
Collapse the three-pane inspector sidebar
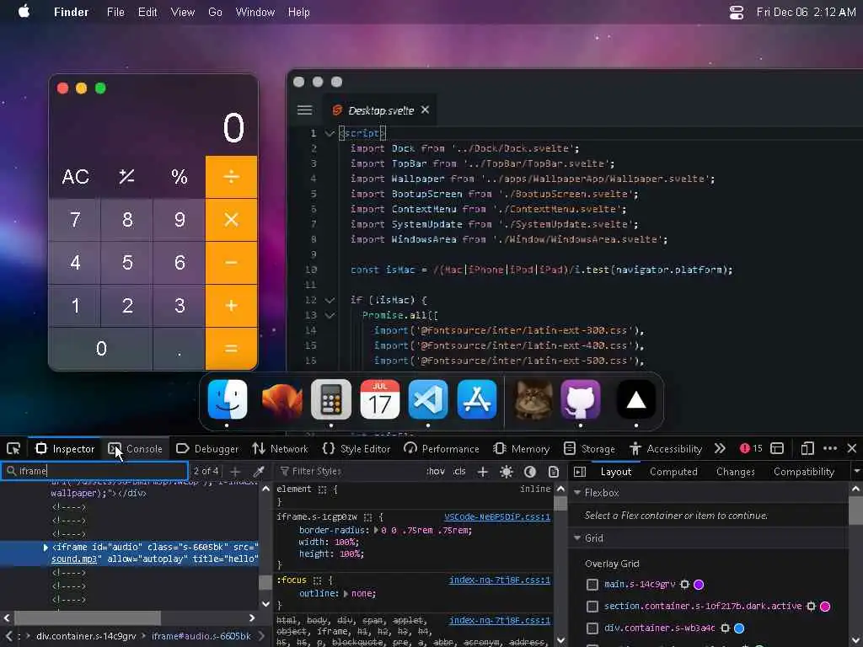pyautogui.click(x=580, y=472)
